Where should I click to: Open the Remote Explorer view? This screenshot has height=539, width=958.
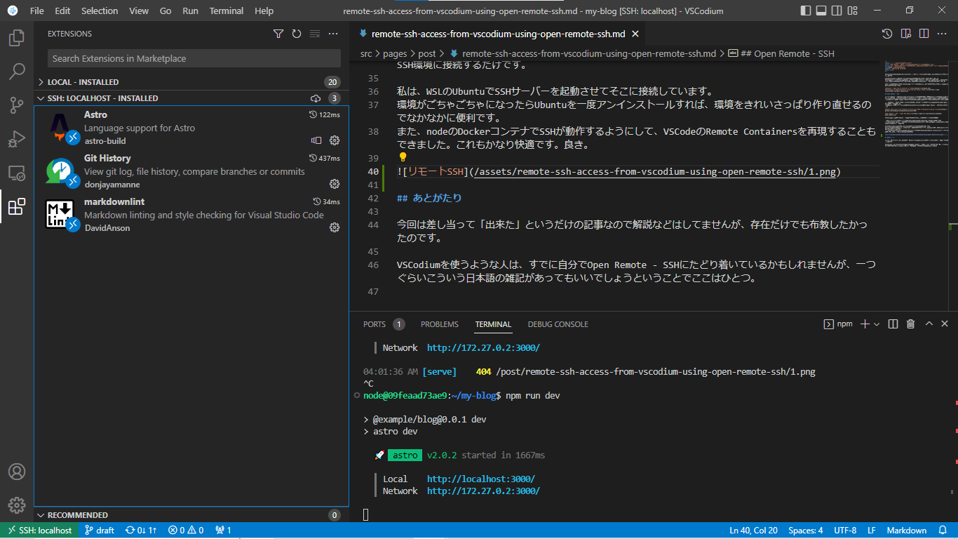tap(17, 173)
